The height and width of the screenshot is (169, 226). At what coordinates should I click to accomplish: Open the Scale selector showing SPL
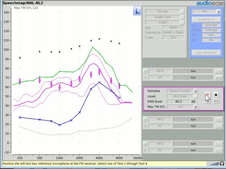click(174, 37)
